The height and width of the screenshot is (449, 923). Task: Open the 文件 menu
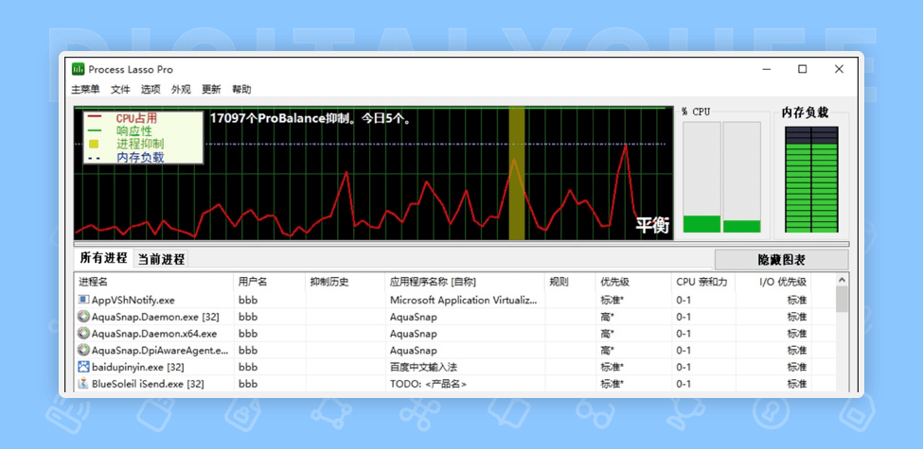point(120,90)
